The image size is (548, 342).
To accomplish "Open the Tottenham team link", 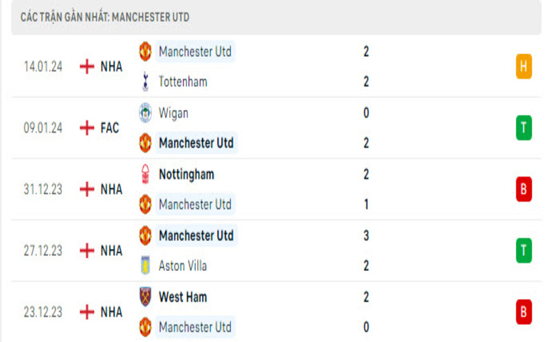I will [x=183, y=81].
